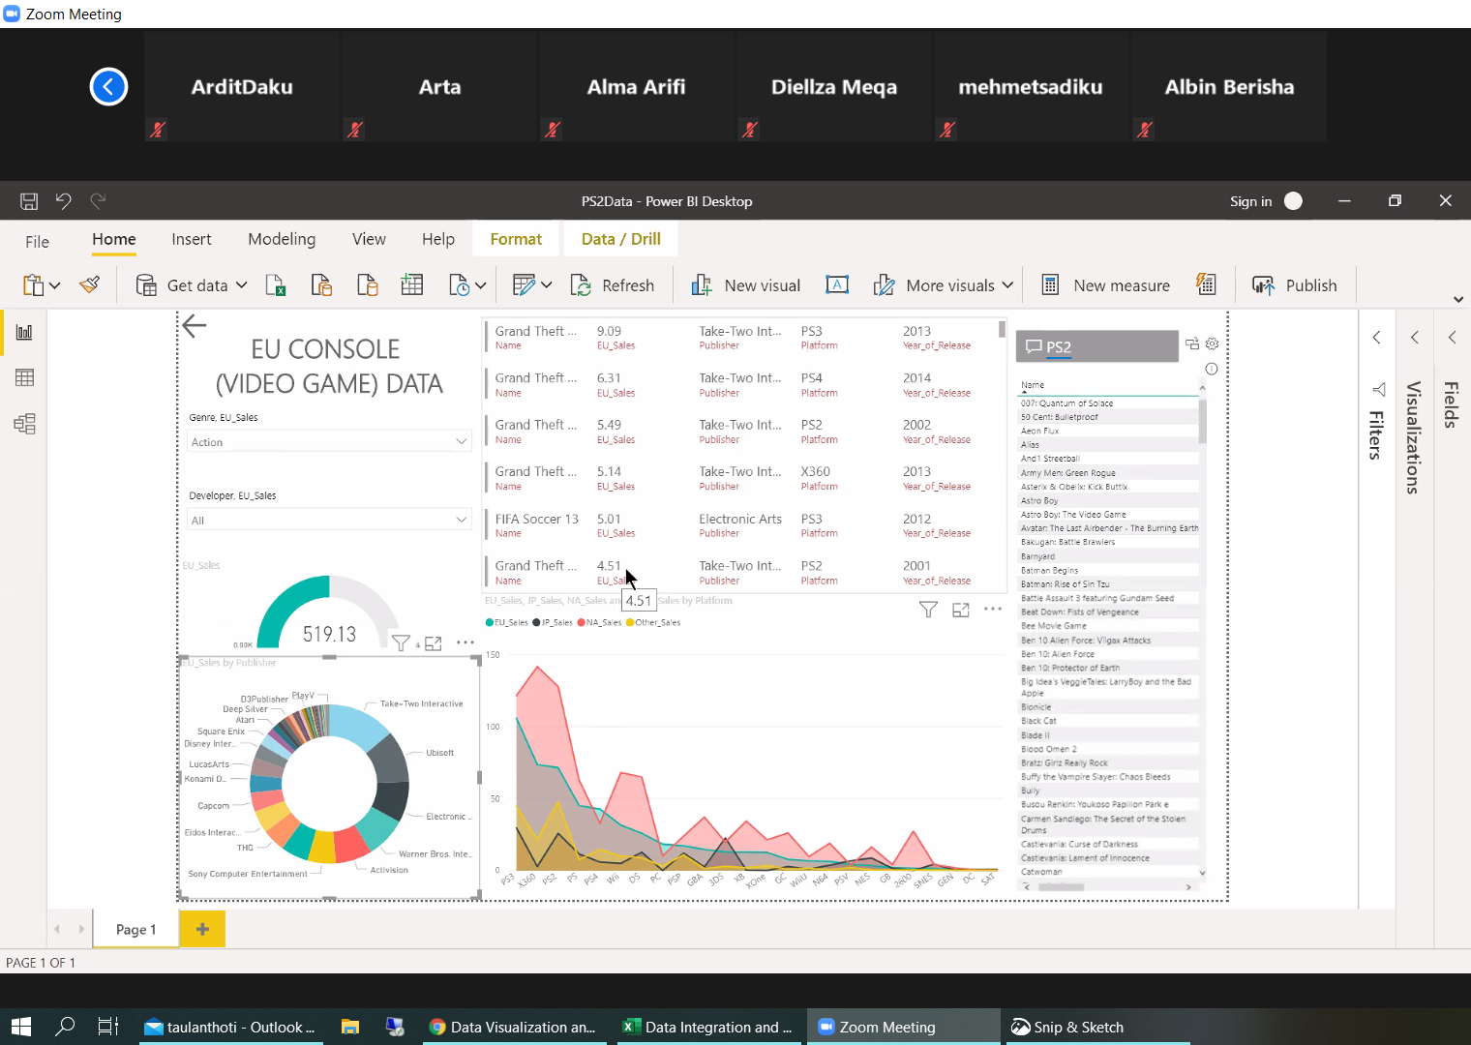Viewport: 1471px width, 1045px height.
Task: Open Model view in left sidebar
Action: click(x=24, y=424)
